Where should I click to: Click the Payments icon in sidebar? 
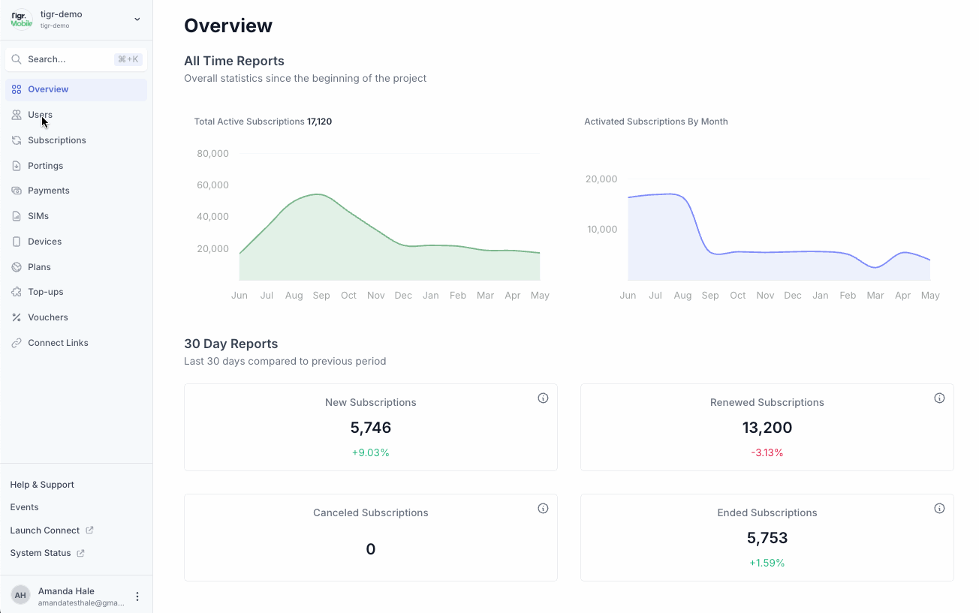pos(17,191)
